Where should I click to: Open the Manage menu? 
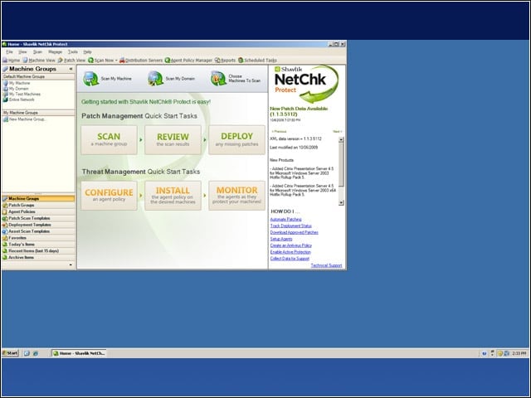[x=55, y=51]
